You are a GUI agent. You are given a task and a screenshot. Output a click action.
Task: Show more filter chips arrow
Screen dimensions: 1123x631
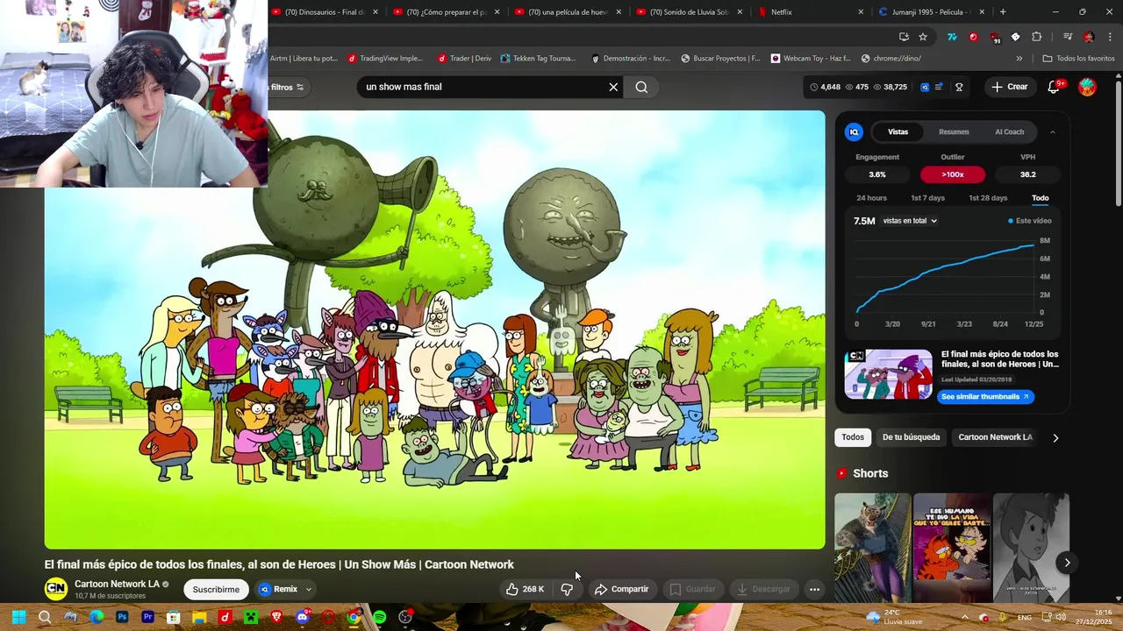tap(1055, 437)
